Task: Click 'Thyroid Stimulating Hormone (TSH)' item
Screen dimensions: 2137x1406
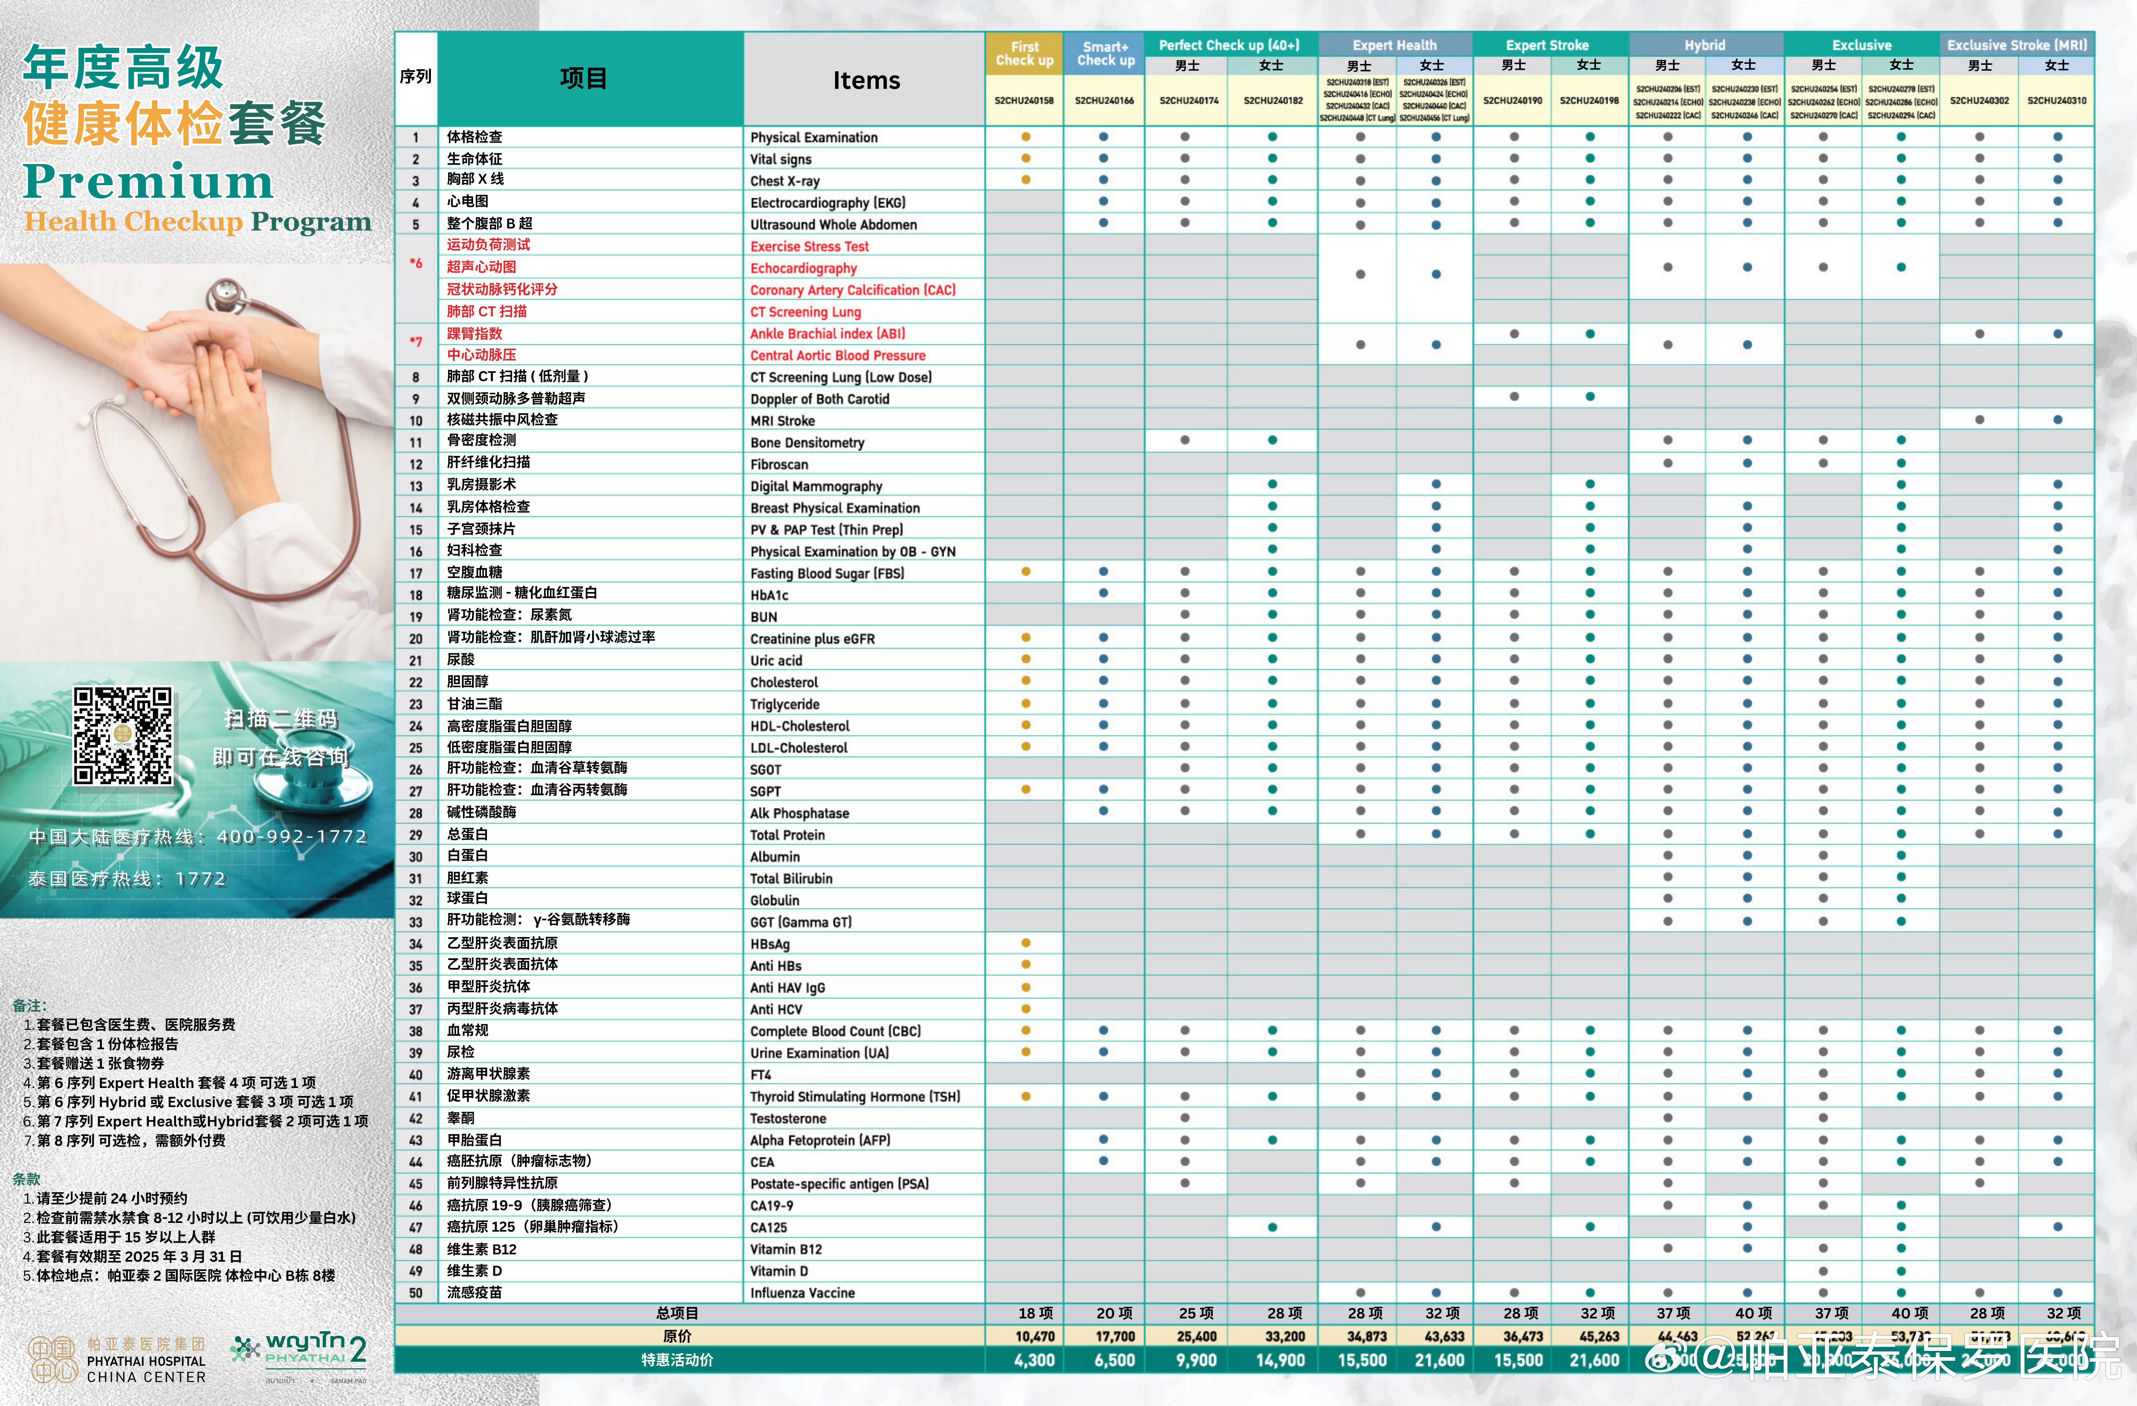Action: [x=855, y=1097]
